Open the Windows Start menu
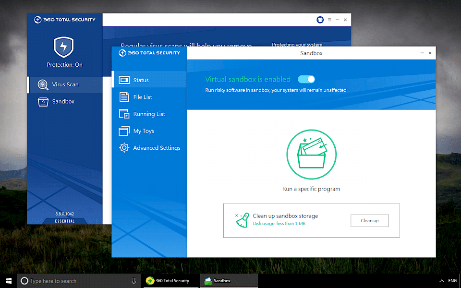 click(9, 281)
